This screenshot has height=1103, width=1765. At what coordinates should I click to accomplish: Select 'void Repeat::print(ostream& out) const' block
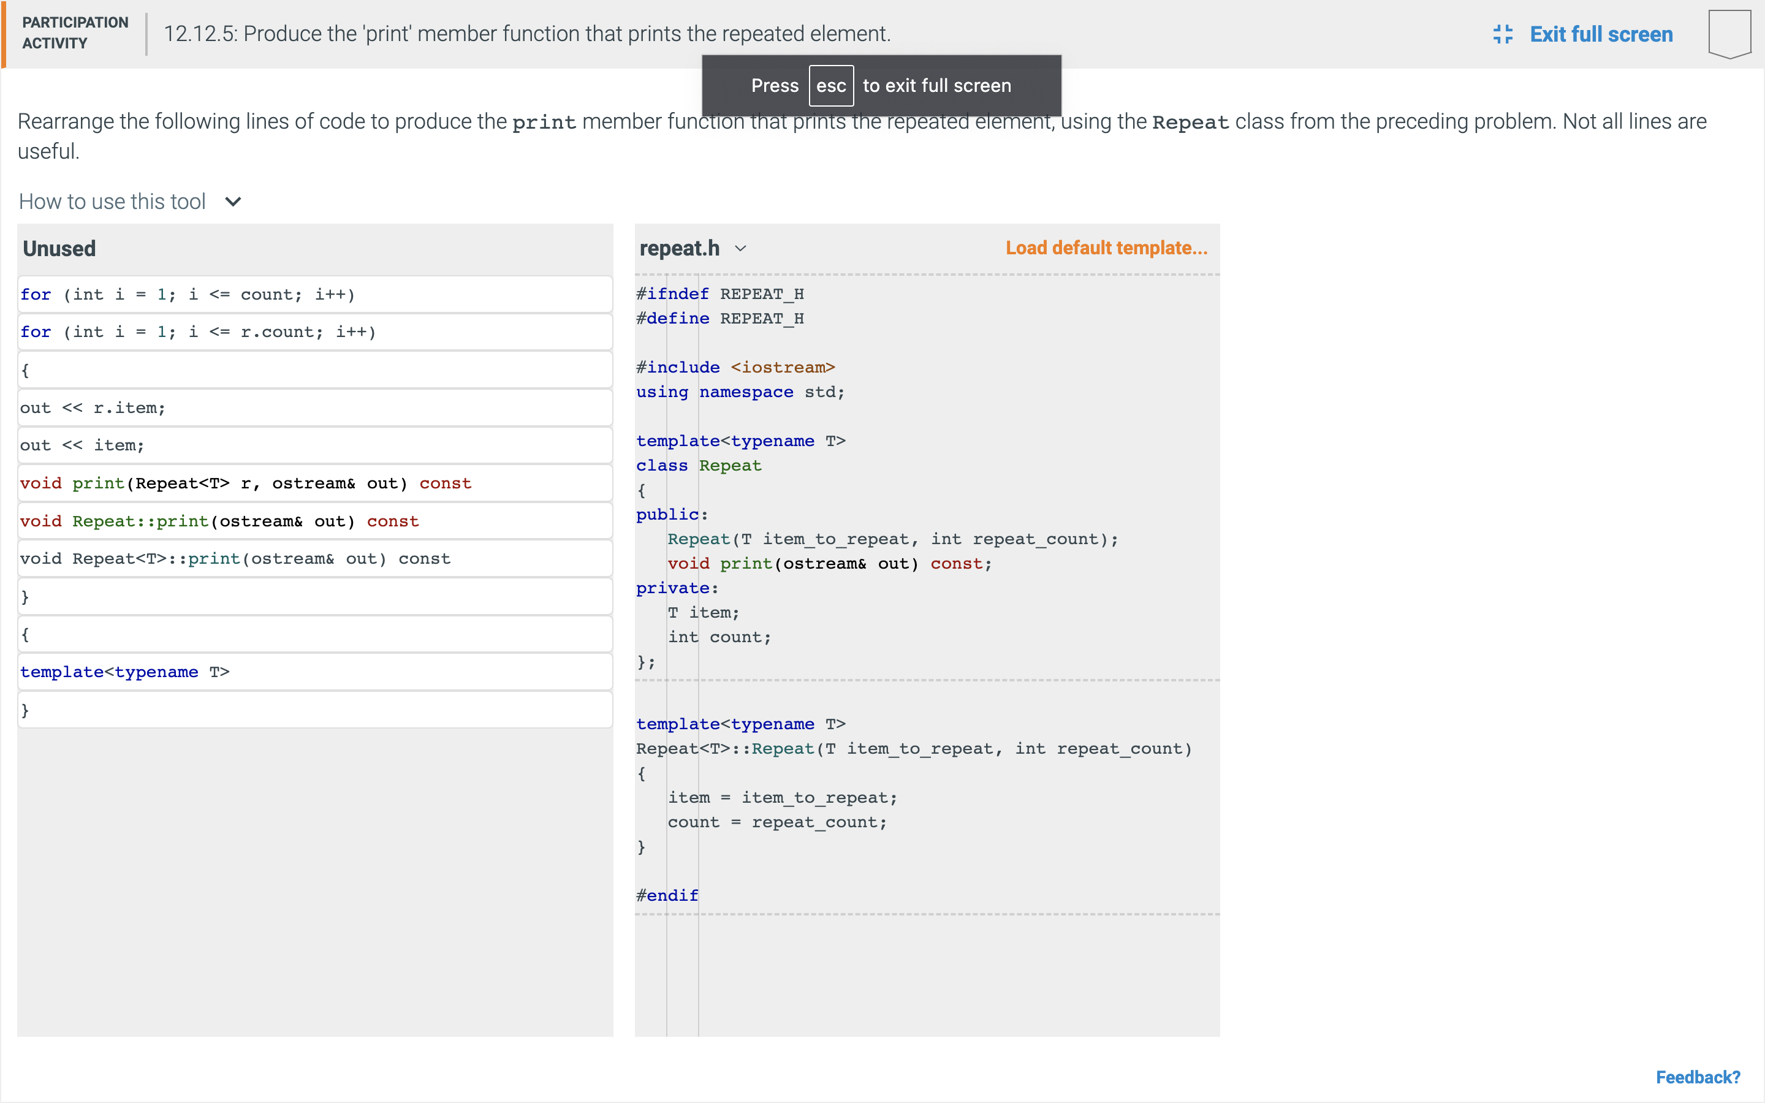(x=314, y=521)
